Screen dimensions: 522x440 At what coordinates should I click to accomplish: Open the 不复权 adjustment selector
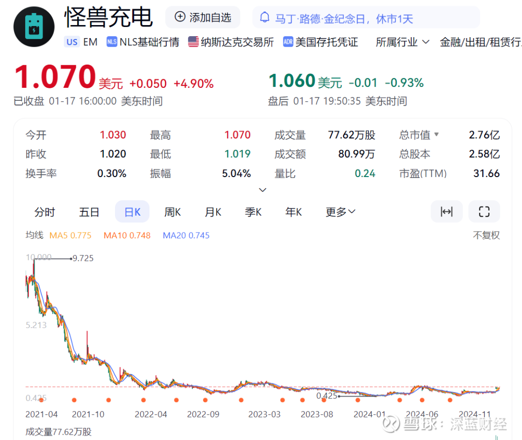(486, 235)
